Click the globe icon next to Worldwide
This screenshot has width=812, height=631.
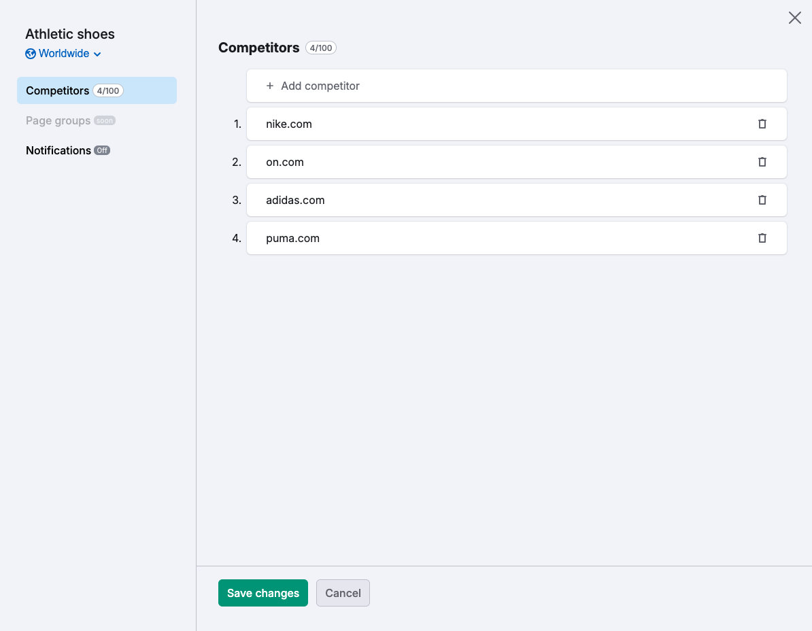(31, 54)
